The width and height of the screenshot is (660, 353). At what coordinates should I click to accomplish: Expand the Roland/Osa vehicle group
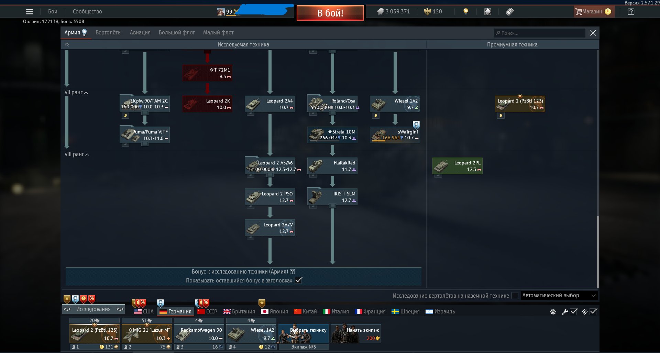coord(332,104)
